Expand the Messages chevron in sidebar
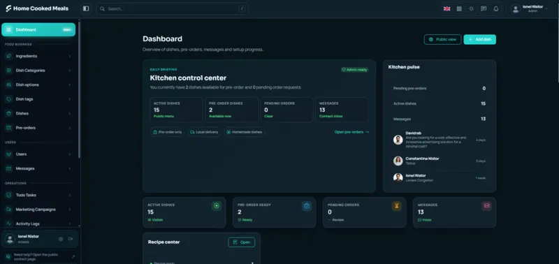Image resolution: width=559 pixels, height=264 pixels. 69,168
